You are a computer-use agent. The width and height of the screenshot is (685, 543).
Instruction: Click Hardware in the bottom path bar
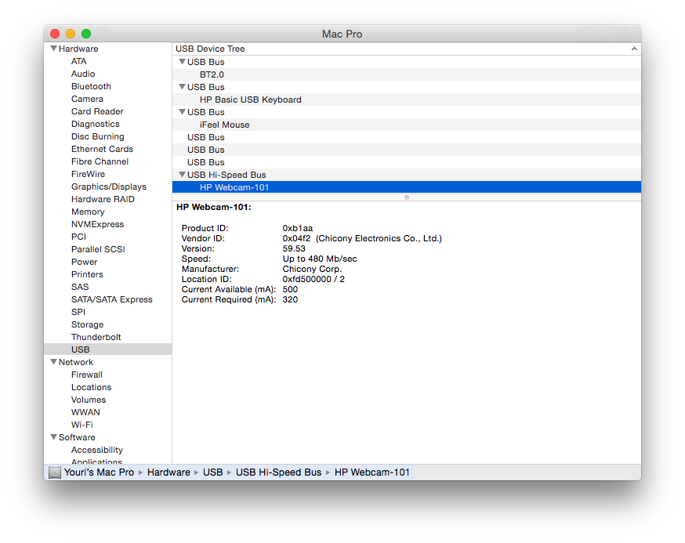pyautogui.click(x=169, y=472)
